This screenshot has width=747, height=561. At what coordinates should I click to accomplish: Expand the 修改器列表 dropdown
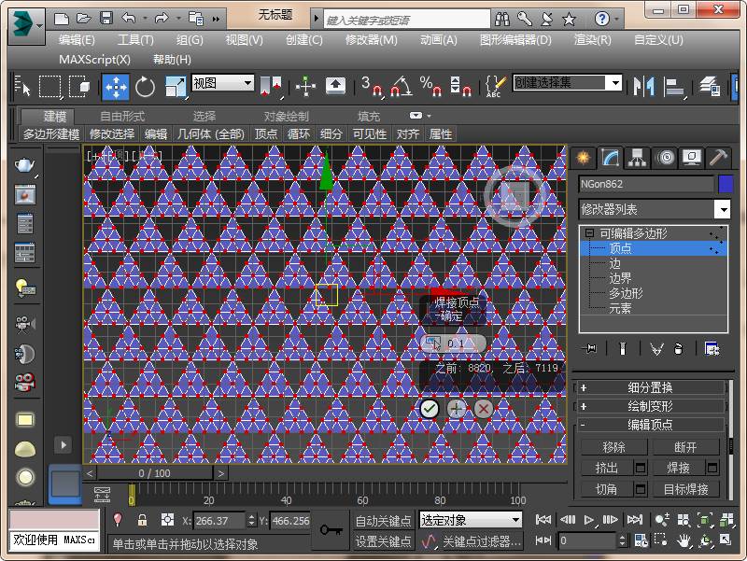(x=655, y=209)
